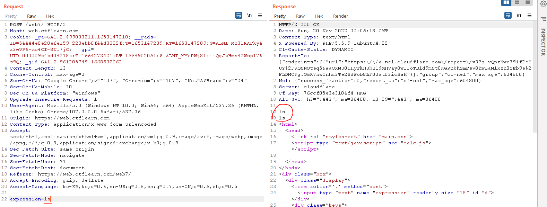This screenshot has width=547, height=207.
Task: Click 'HTTP/2 200 OK' response status line
Action: tap(299, 25)
